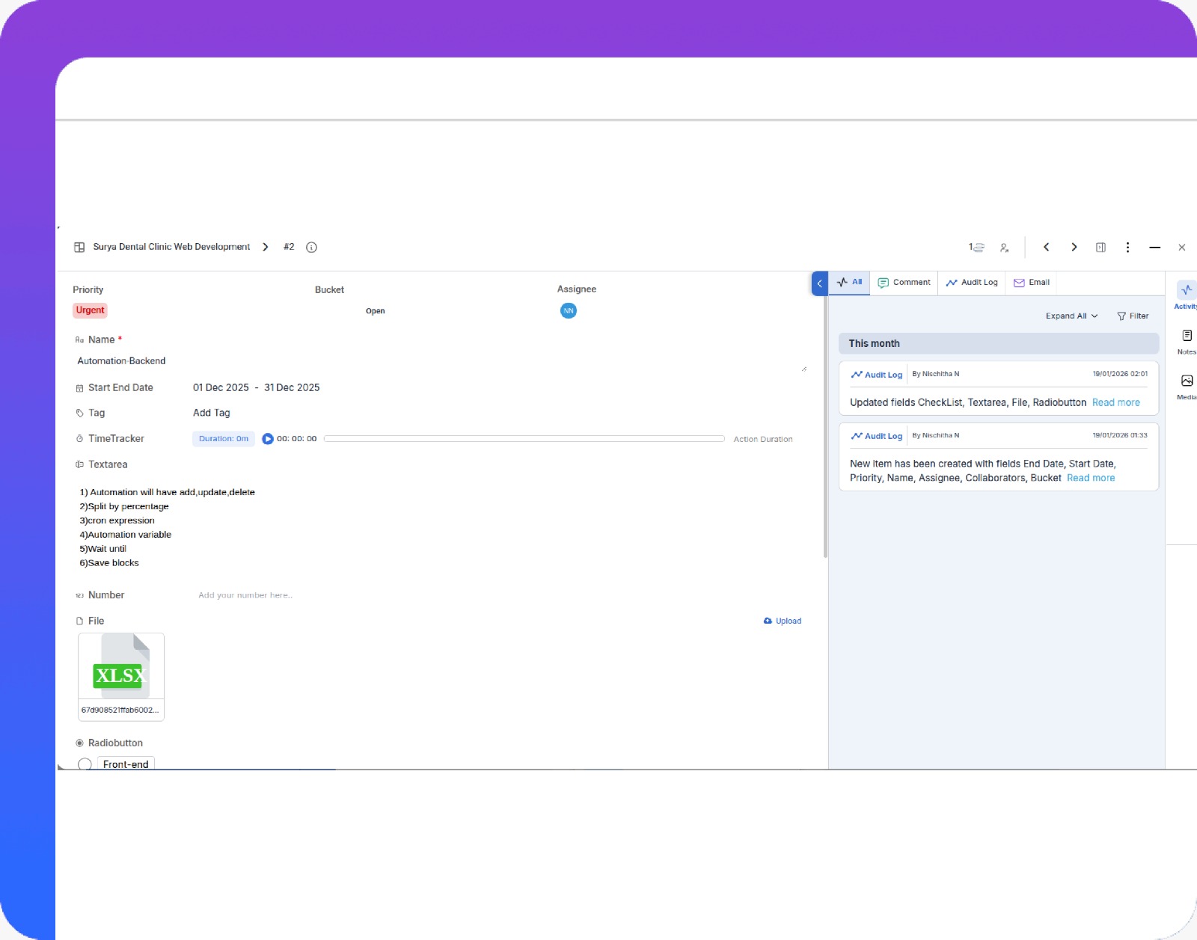The width and height of the screenshot is (1197, 940).
Task: Open the Expand All dropdown
Action: (x=1070, y=316)
